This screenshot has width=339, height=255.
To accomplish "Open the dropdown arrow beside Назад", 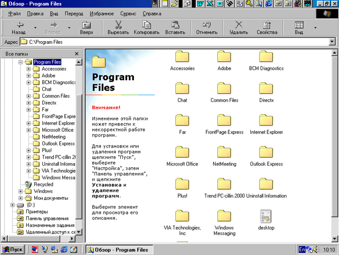I will (35, 28).
